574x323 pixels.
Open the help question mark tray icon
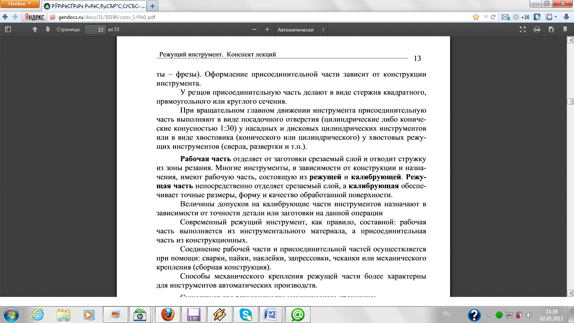click(474, 315)
